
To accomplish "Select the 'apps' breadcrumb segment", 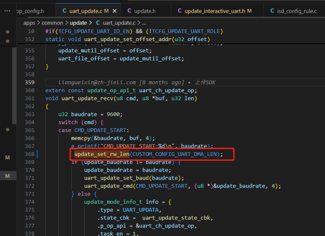I will tap(29, 23).
